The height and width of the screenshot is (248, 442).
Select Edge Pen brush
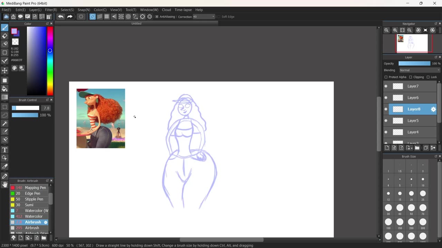(29, 194)
